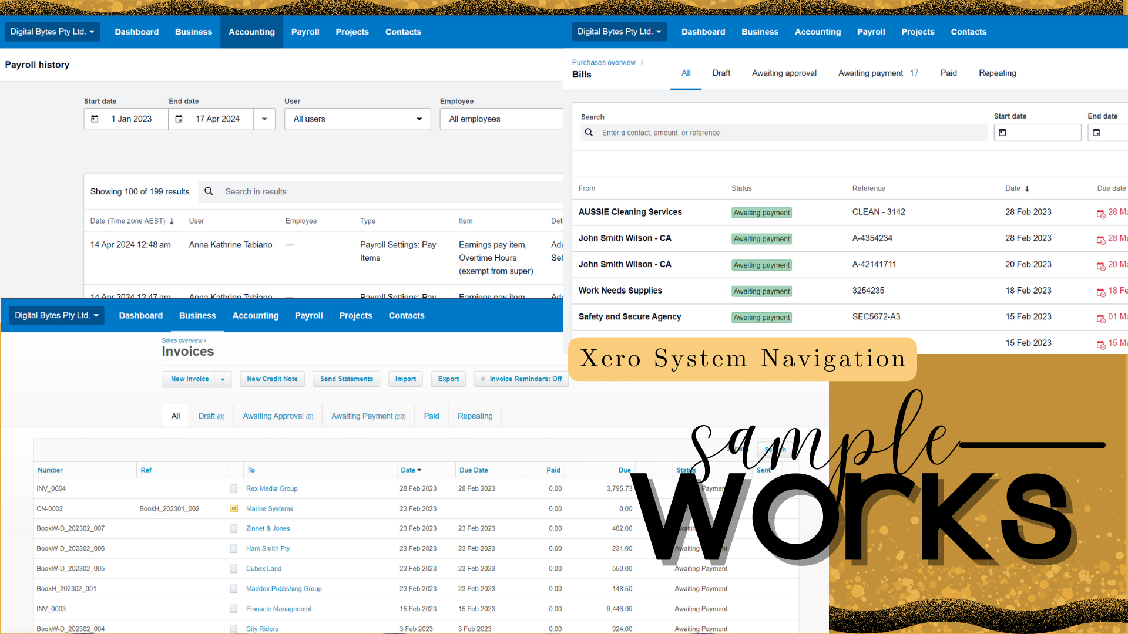The width and height of the screenshot is (1128, 634).
Task: Open the Awaiting approval bills tab
Action: pyautogui.click(x=784, y=73)
